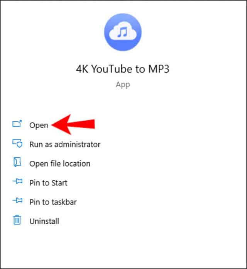This screenshot has height=269, width=247.
Task: Click the pin icon beside Pin to taskbar
Action: point(17,200)
